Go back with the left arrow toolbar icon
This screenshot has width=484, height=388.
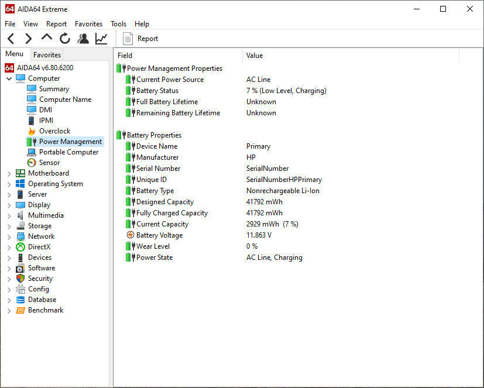(11, 39)
